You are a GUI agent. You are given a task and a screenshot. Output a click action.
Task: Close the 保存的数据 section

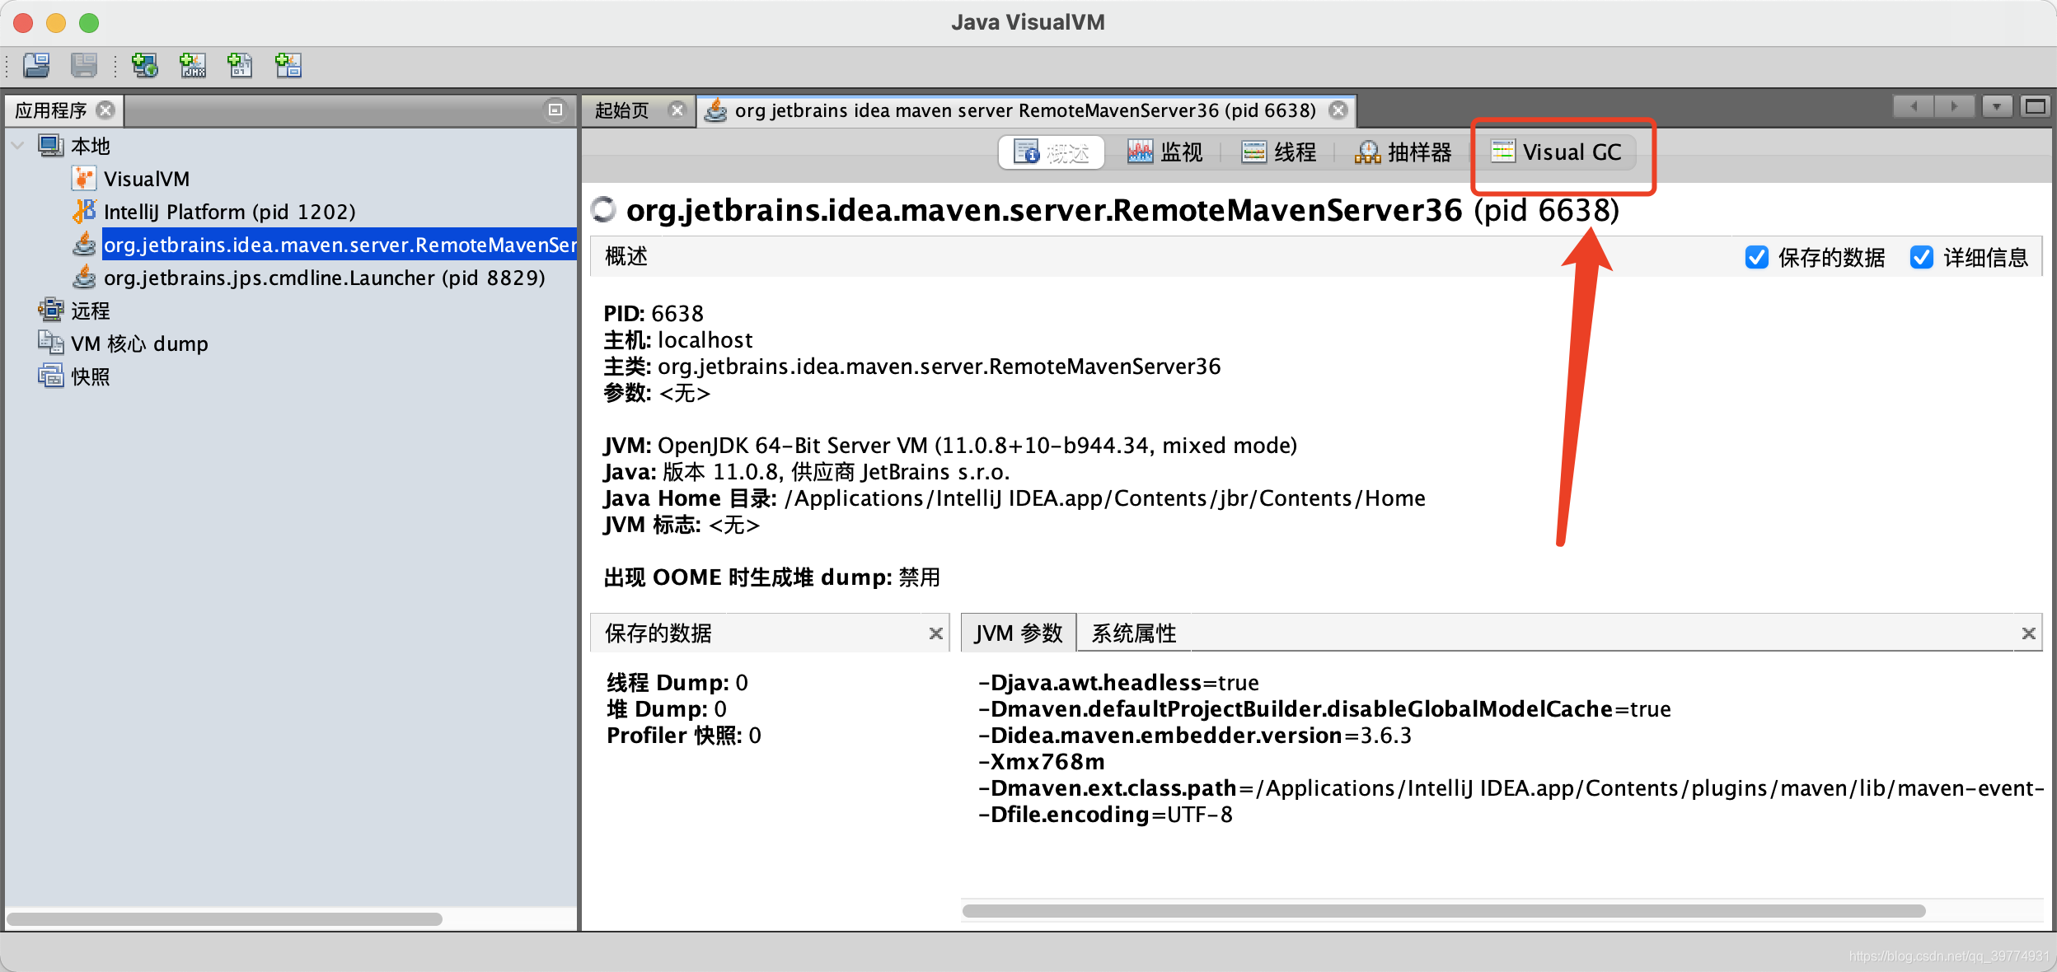(935, 633)
